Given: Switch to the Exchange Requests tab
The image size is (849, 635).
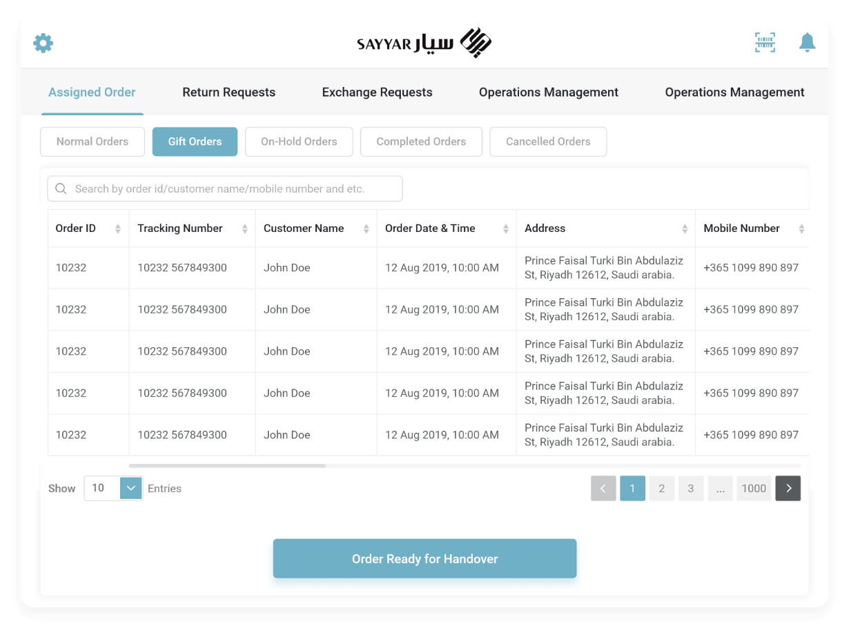Looking at the screenshot, I should coord(377,92).
